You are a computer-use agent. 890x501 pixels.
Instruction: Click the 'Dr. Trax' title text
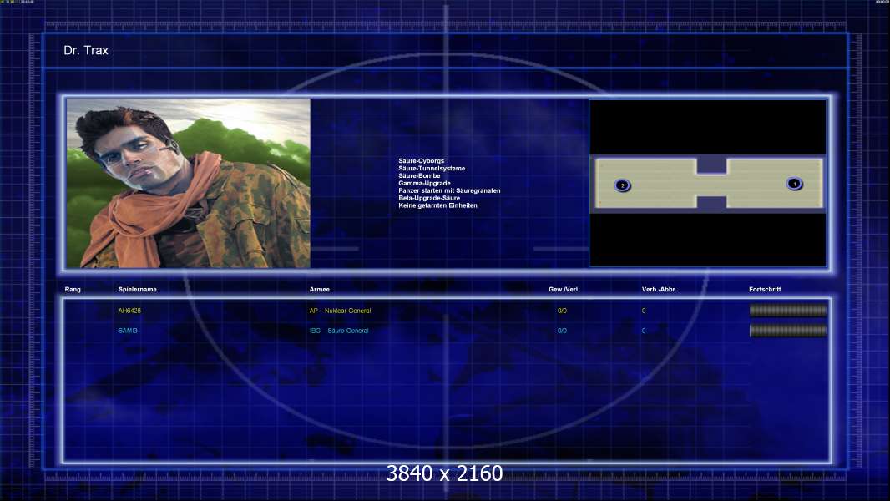pos(86,50)
